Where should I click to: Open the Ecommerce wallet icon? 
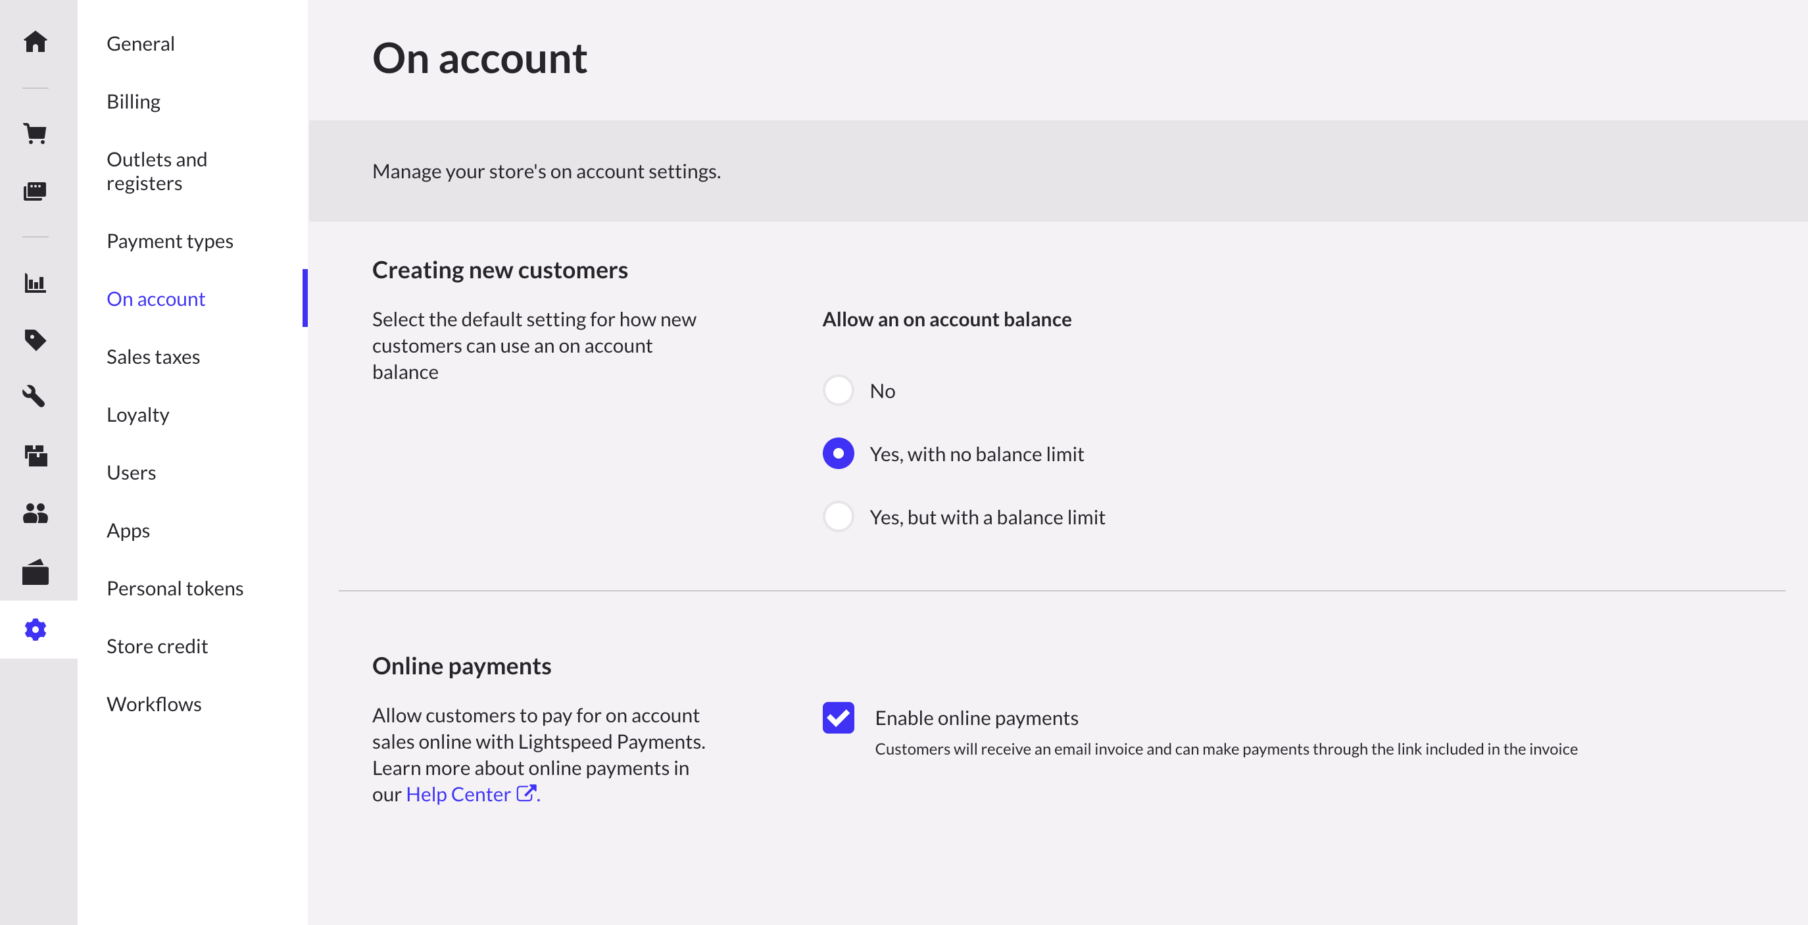pyautogui.click(x=35, y=572)
